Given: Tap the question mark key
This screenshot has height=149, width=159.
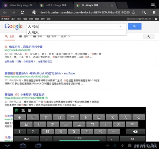Looking at the screenshot, I should point(33,131).
